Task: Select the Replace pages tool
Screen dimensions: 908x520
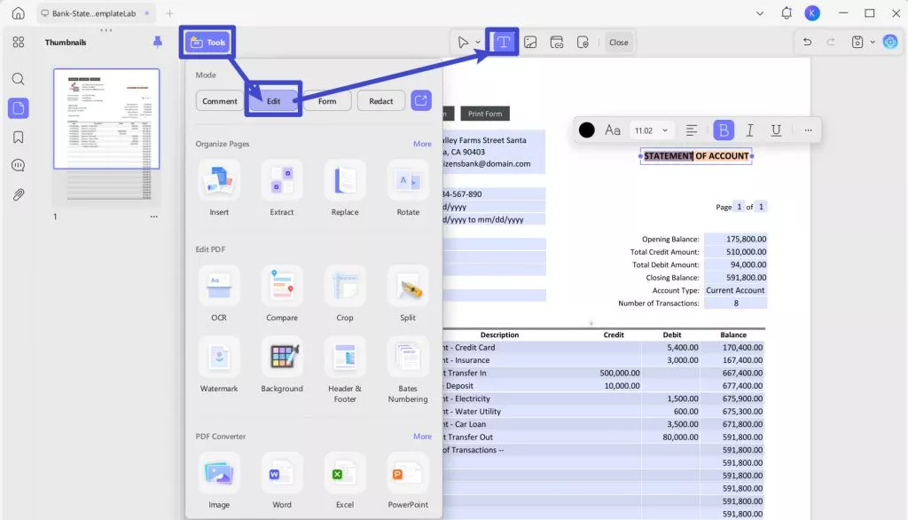Action: 345,189
